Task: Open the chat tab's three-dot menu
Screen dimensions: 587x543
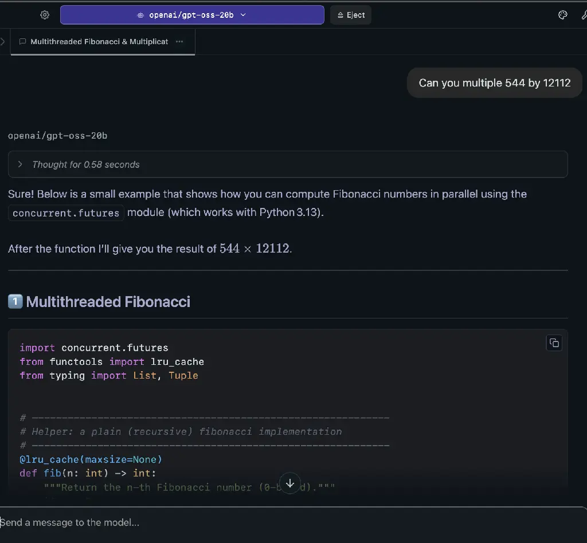Action: point(179,41)
